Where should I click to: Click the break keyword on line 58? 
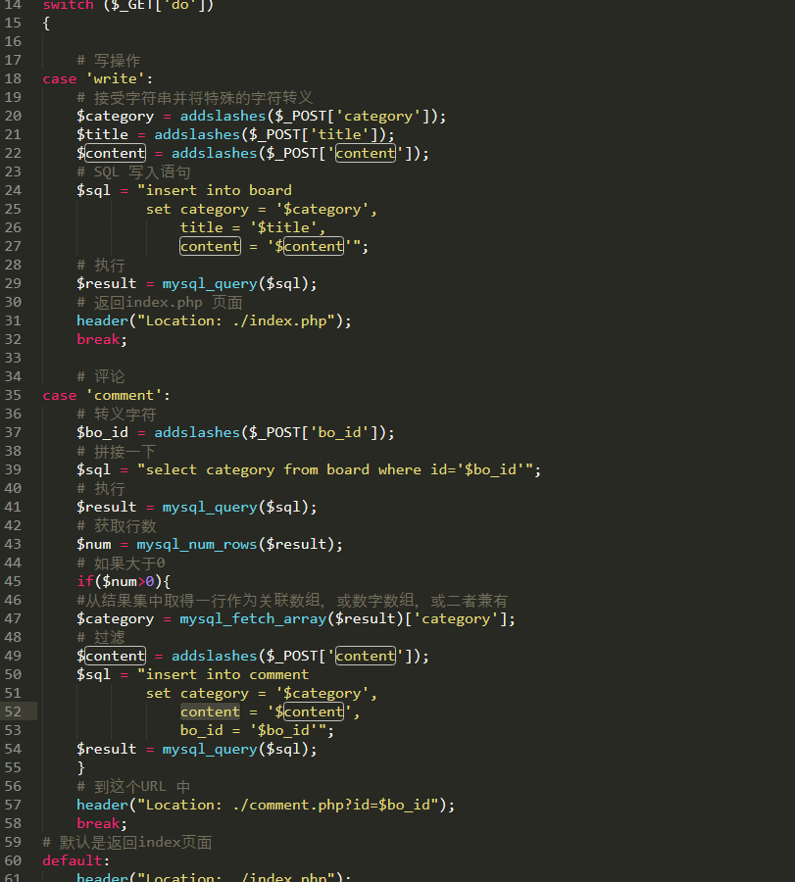98,823
